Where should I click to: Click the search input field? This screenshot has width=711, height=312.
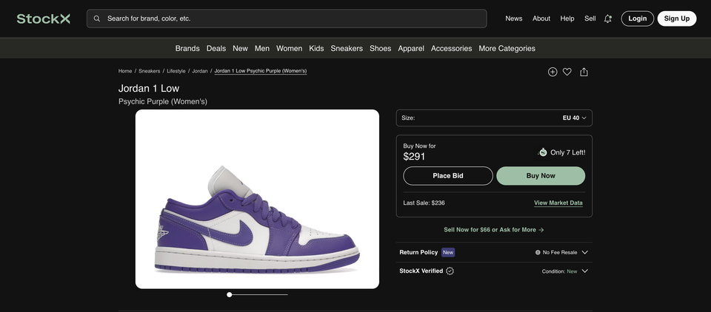[x=287, y=18]
